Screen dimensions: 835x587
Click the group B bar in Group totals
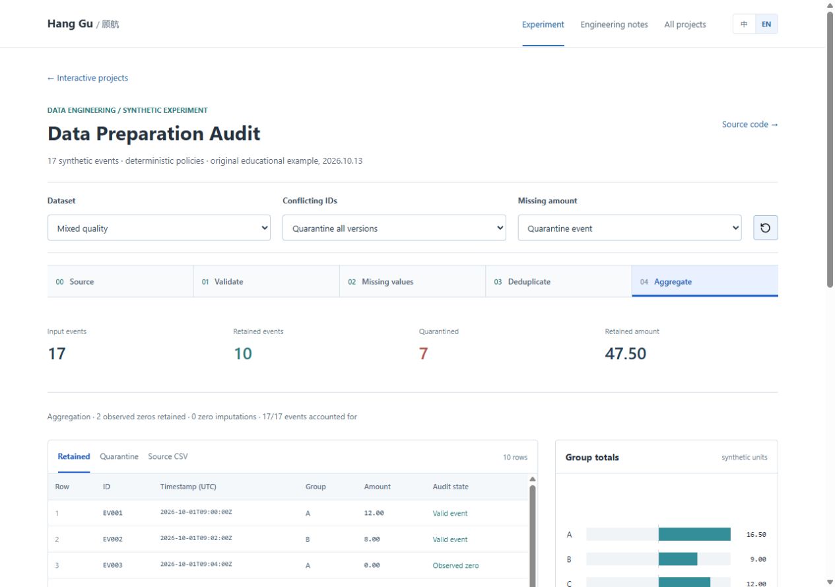pos(678,559)
